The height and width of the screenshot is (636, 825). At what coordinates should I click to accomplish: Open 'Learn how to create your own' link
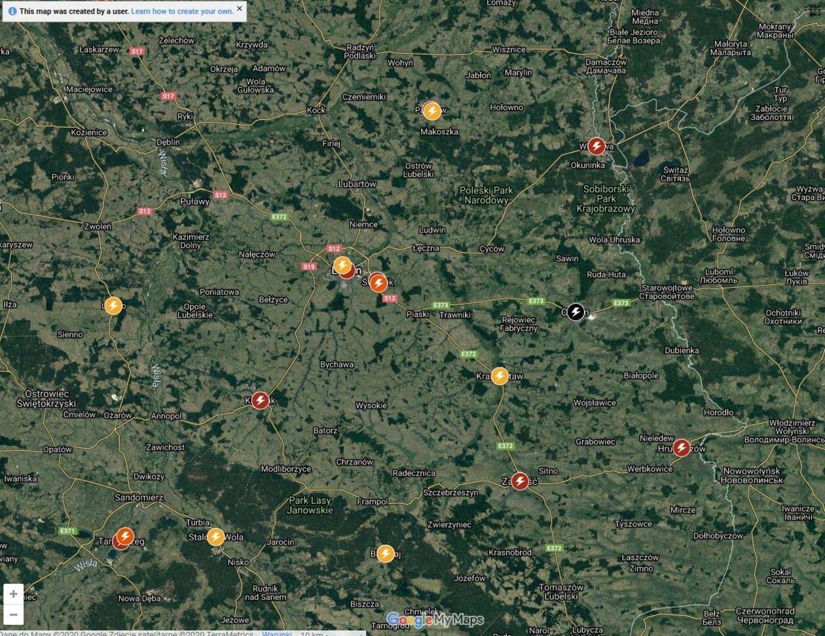coord(182,11)
